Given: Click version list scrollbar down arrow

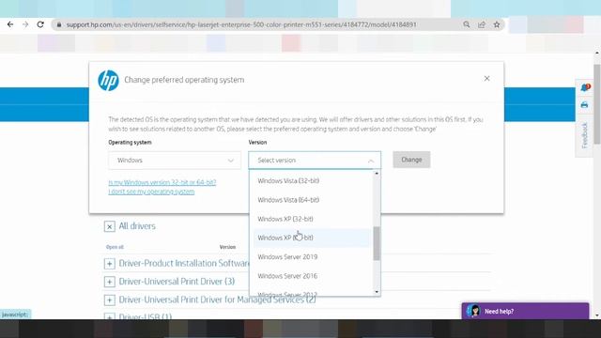Looking at the screenshot, I should coord(377,292).
